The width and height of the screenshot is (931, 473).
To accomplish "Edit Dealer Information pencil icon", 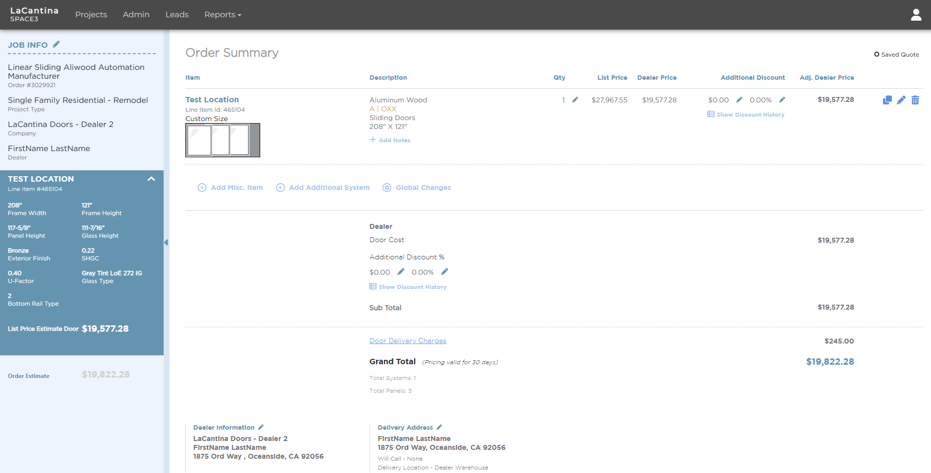I will pos(261,427).
